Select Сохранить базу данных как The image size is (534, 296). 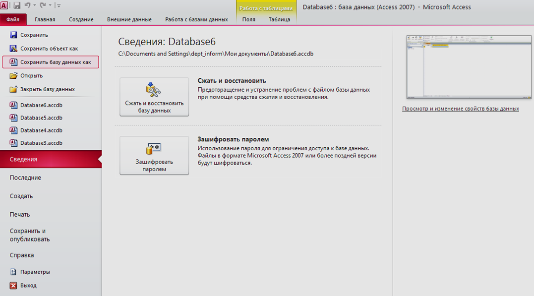(x=51, y=62)
